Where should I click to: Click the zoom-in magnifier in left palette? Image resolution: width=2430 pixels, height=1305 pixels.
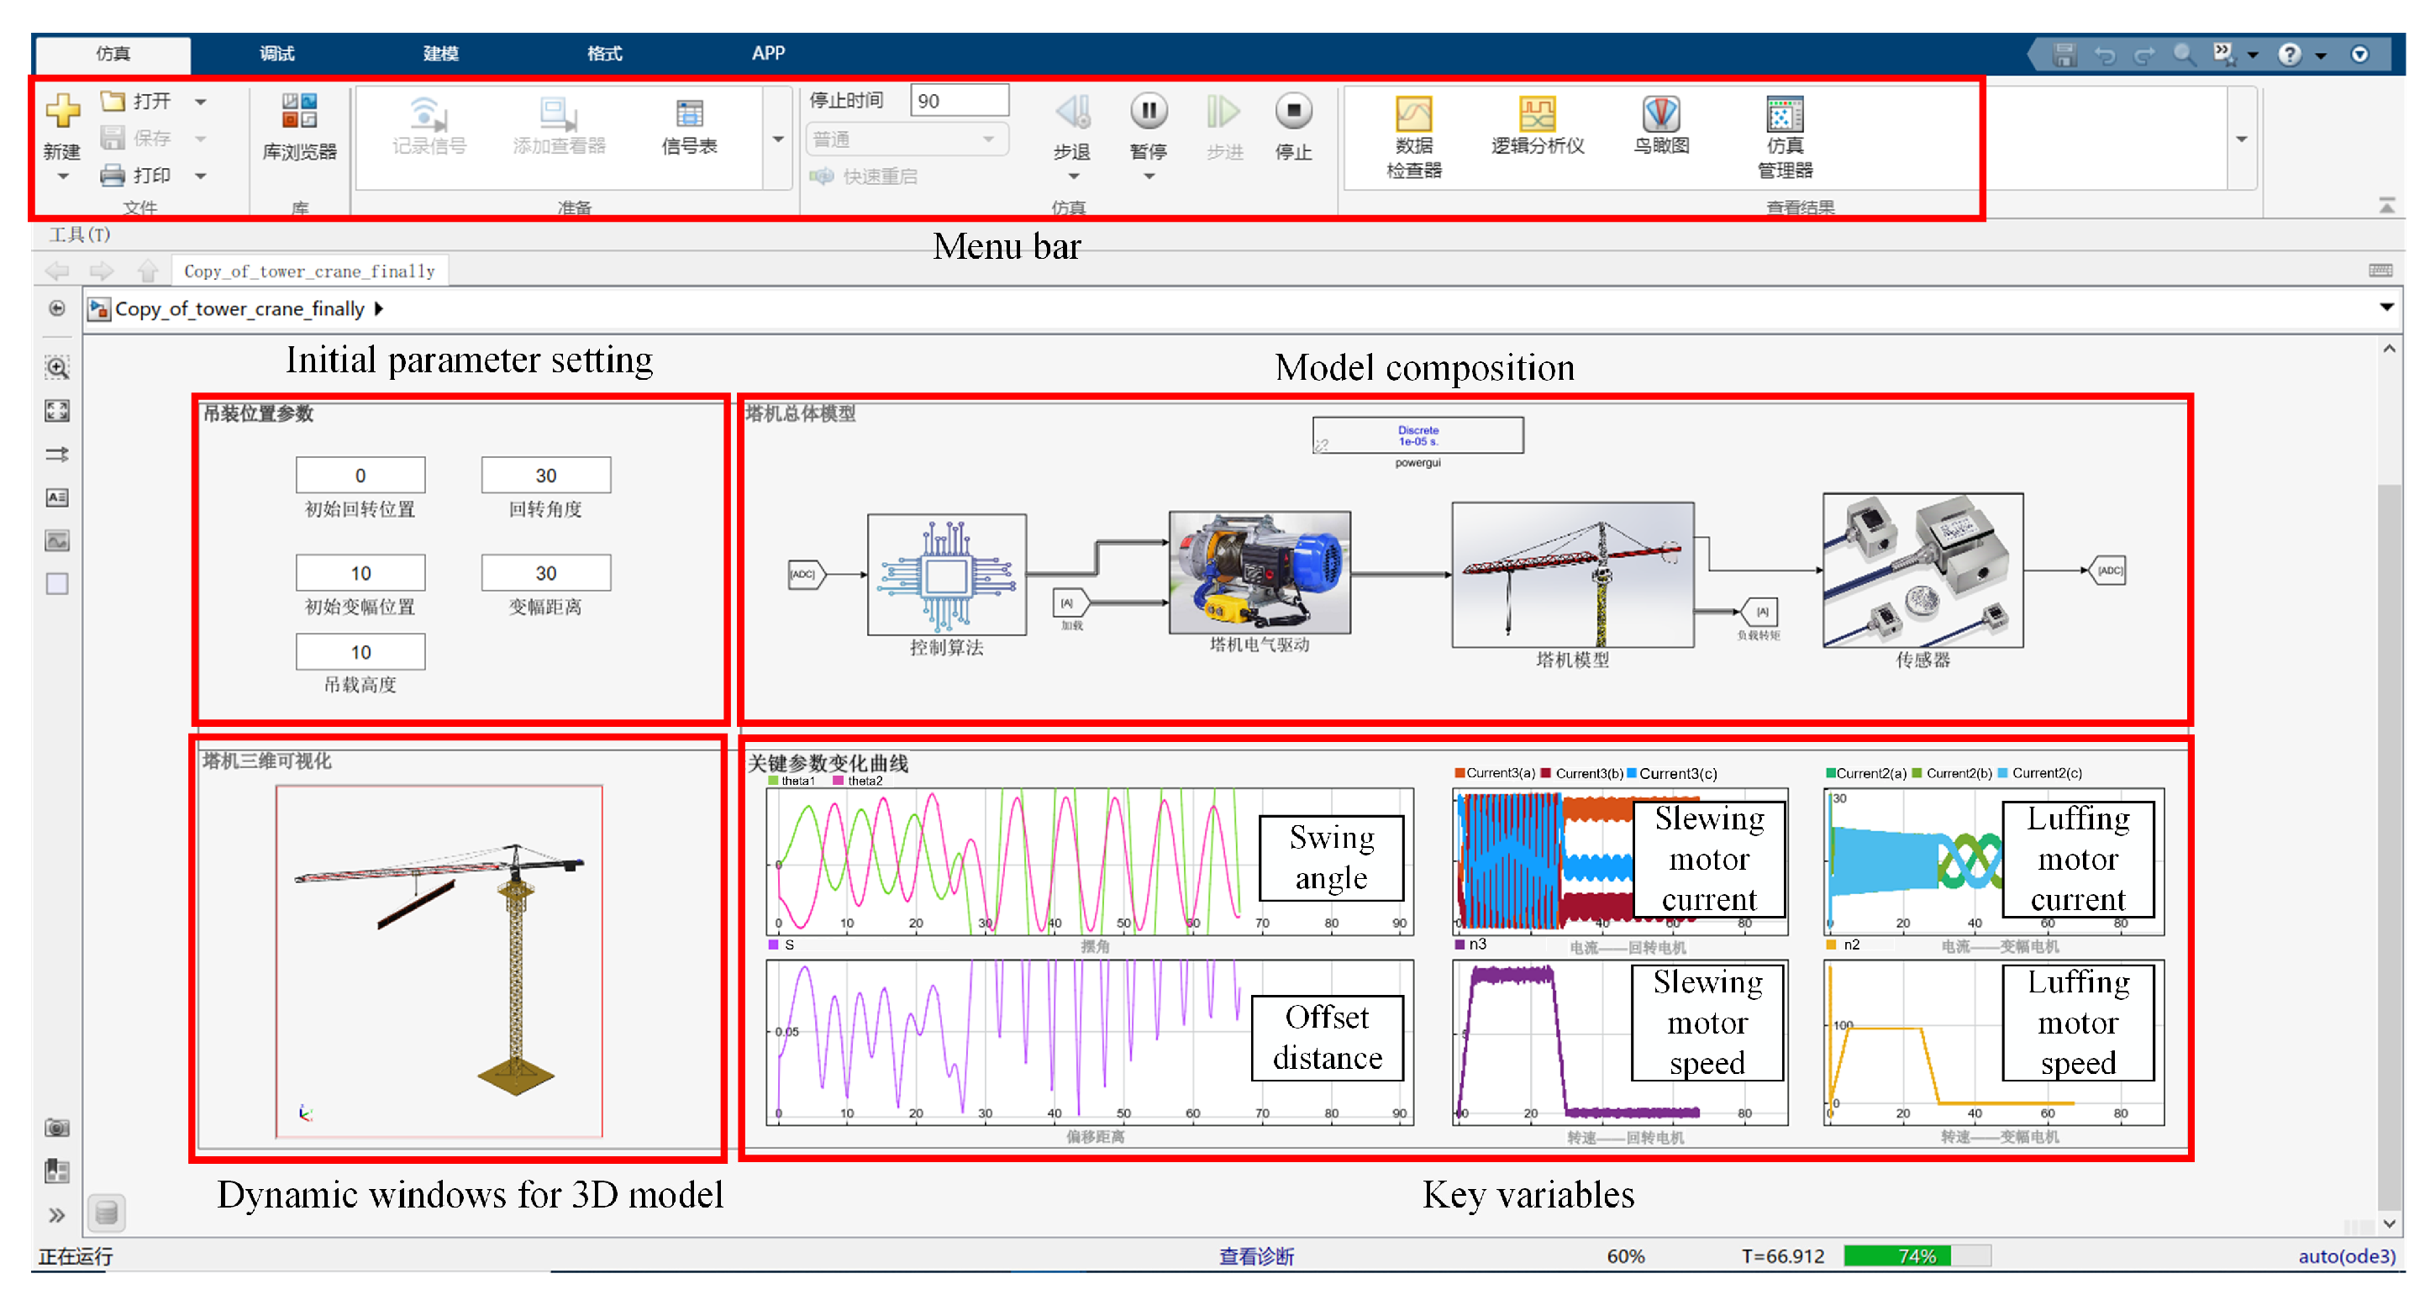coord(57,368)
